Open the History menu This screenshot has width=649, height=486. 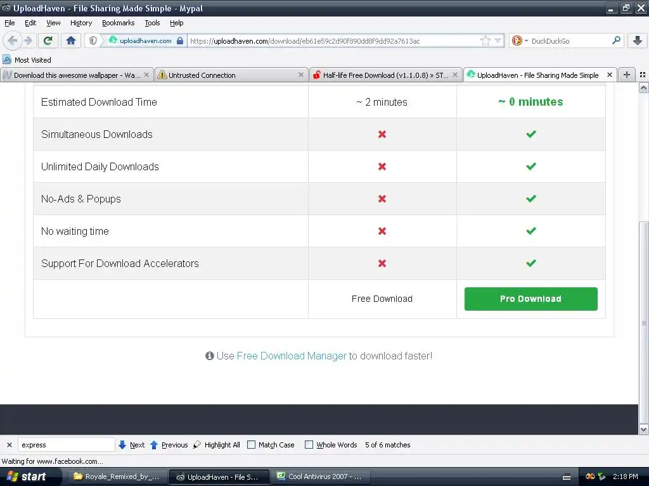coord(81,23)
